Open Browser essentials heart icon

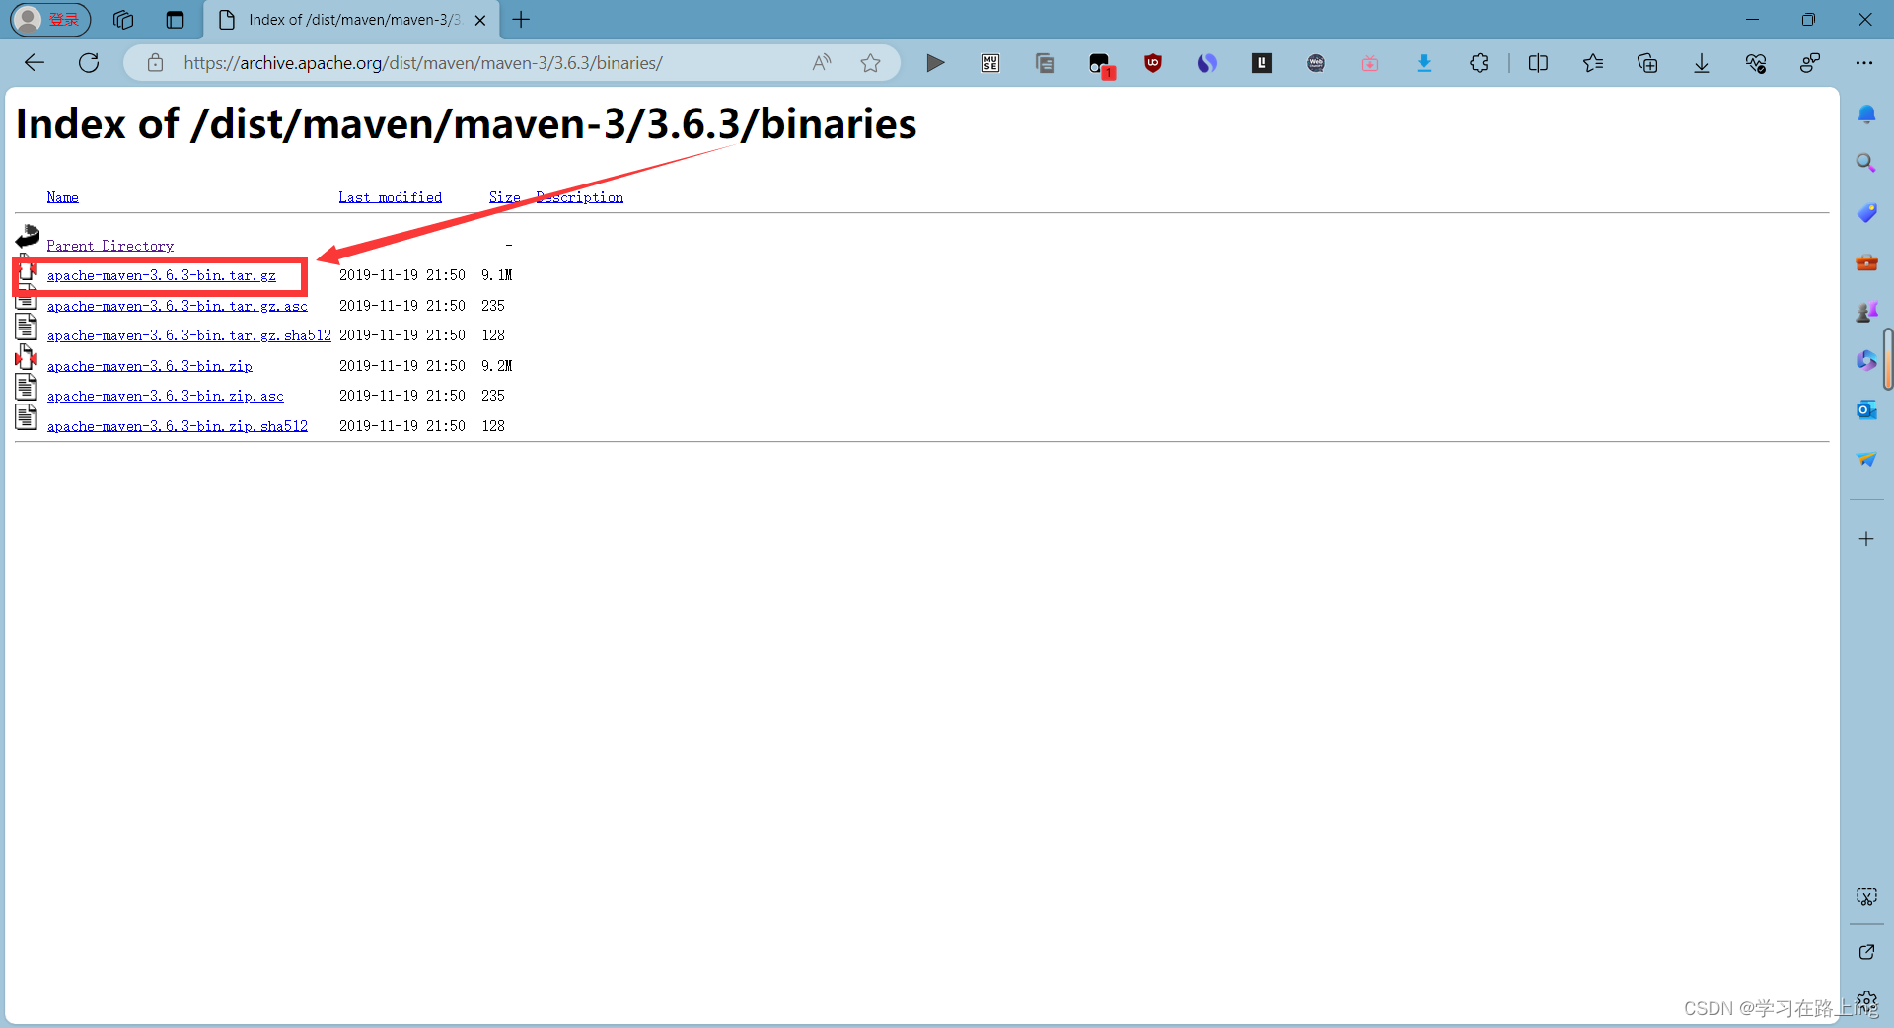click(1756, 63)
